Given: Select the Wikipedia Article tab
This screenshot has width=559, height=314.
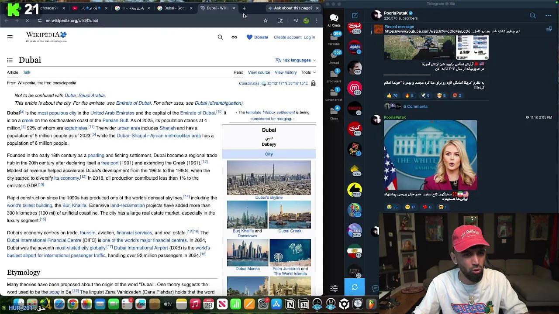Looking at the screenshot, I should [13, 72].
